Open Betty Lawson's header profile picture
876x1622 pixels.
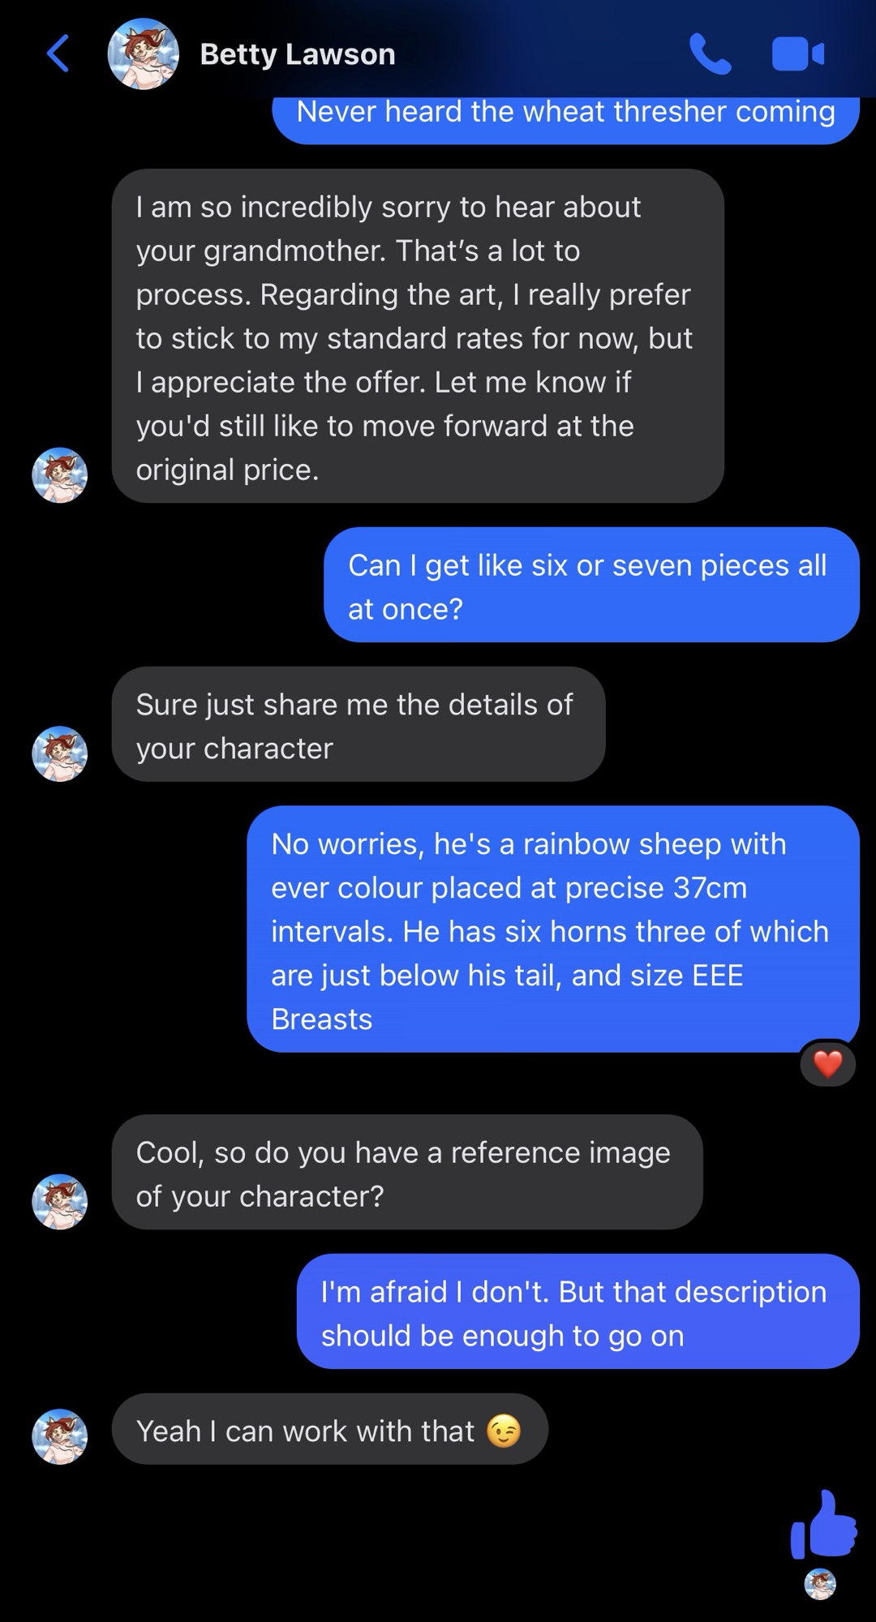tap(144, 54)
